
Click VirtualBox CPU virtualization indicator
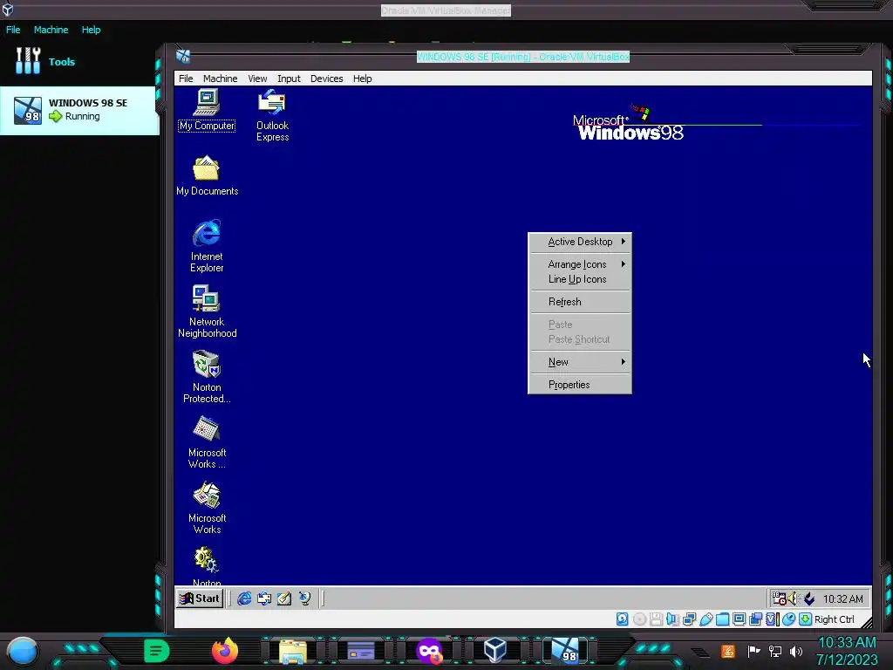(x=773, y=619)
